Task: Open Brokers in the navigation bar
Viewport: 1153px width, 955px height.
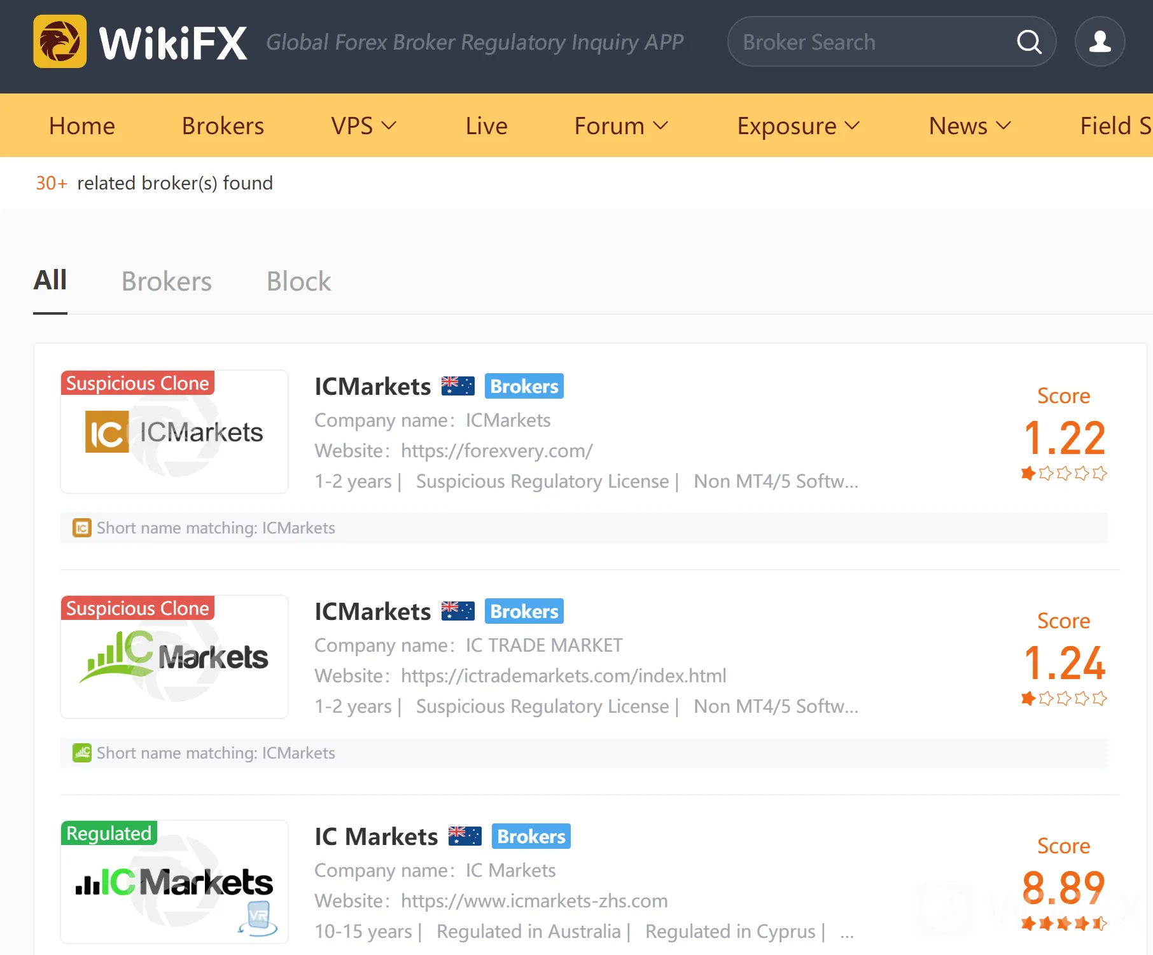Action: [x=223, y=126]
